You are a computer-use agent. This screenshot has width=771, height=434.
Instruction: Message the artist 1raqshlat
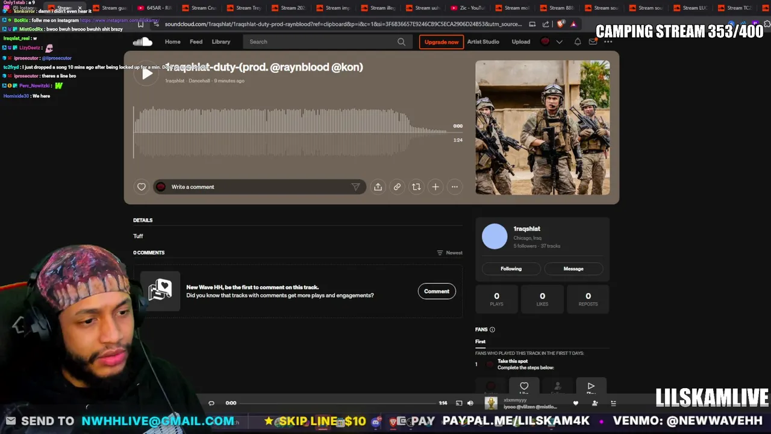[x=573, y=269]
